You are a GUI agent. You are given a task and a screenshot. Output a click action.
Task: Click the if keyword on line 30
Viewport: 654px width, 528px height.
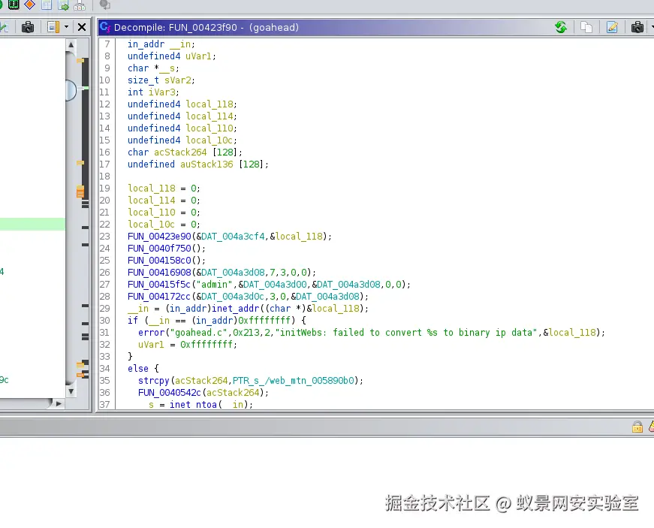[x=133, y=321]
